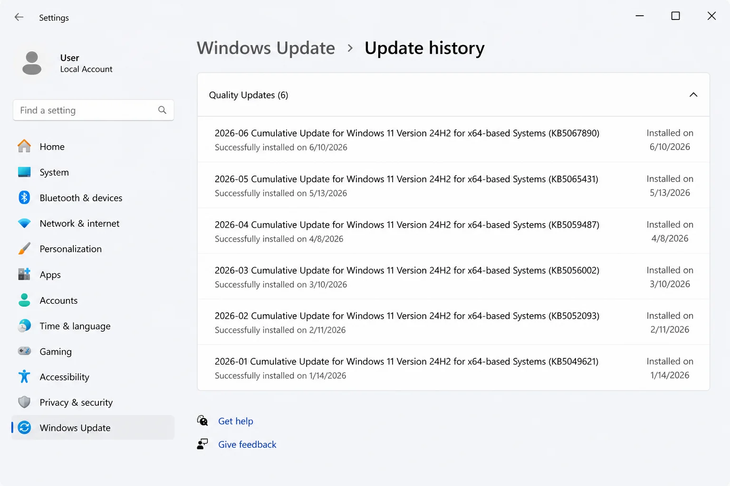Click the search magnifier icon
This screenshot has width=730, height=486.
162,110
